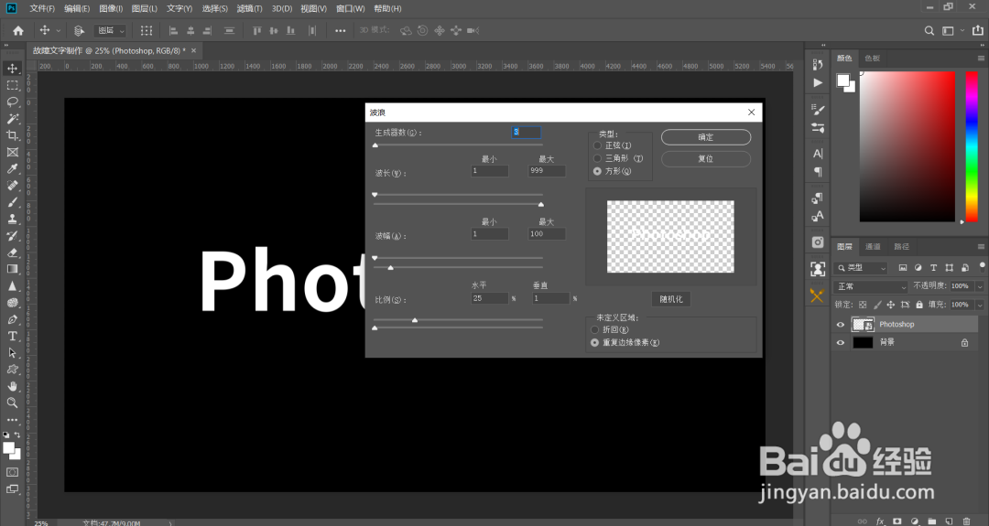Click the horizontal scale input field
Viewport: 989px width, 526px height.
point(489,298)
